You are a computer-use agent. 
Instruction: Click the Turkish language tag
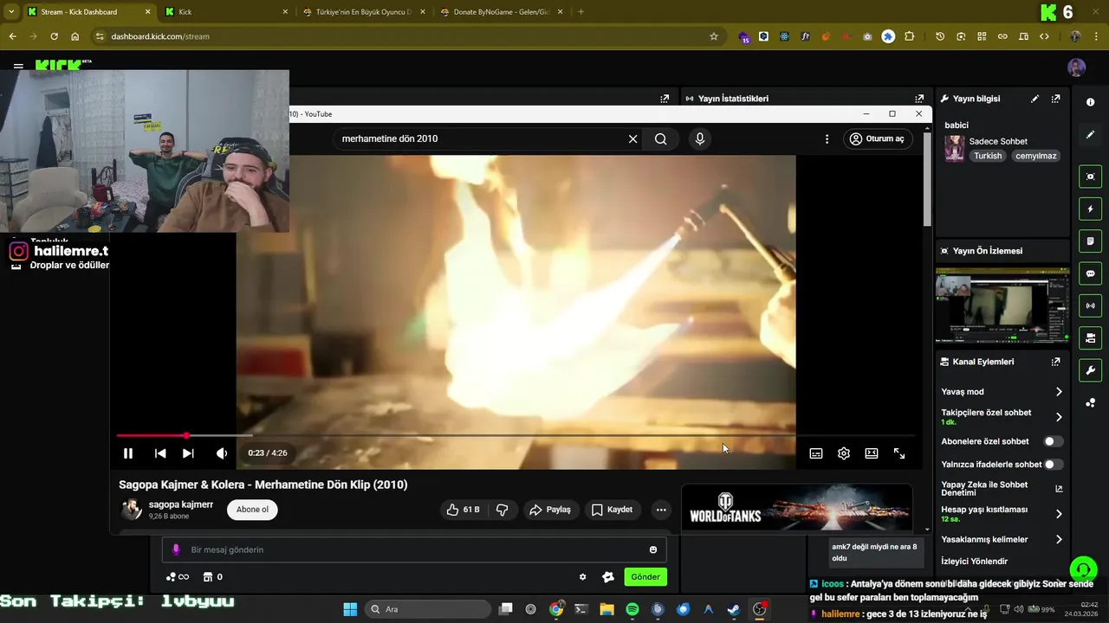click(987, 157)
